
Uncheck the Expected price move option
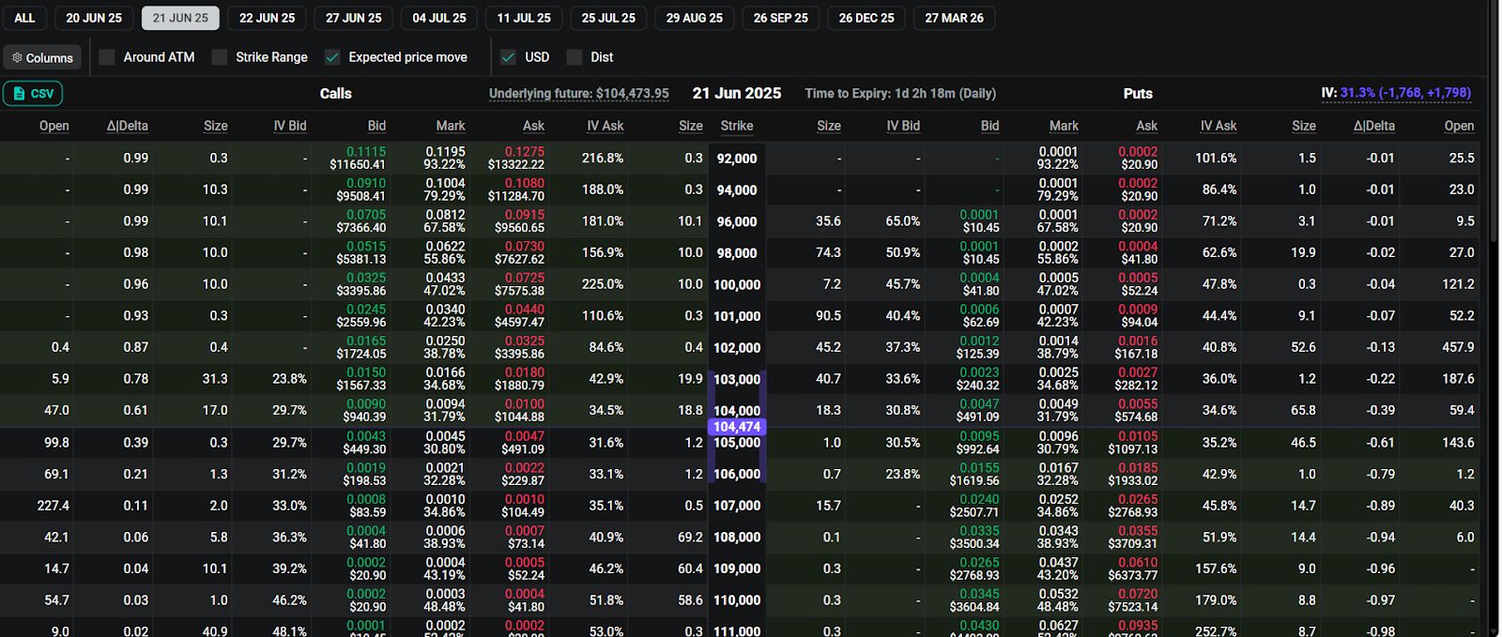pyautogui.click(x=332, y=57)
